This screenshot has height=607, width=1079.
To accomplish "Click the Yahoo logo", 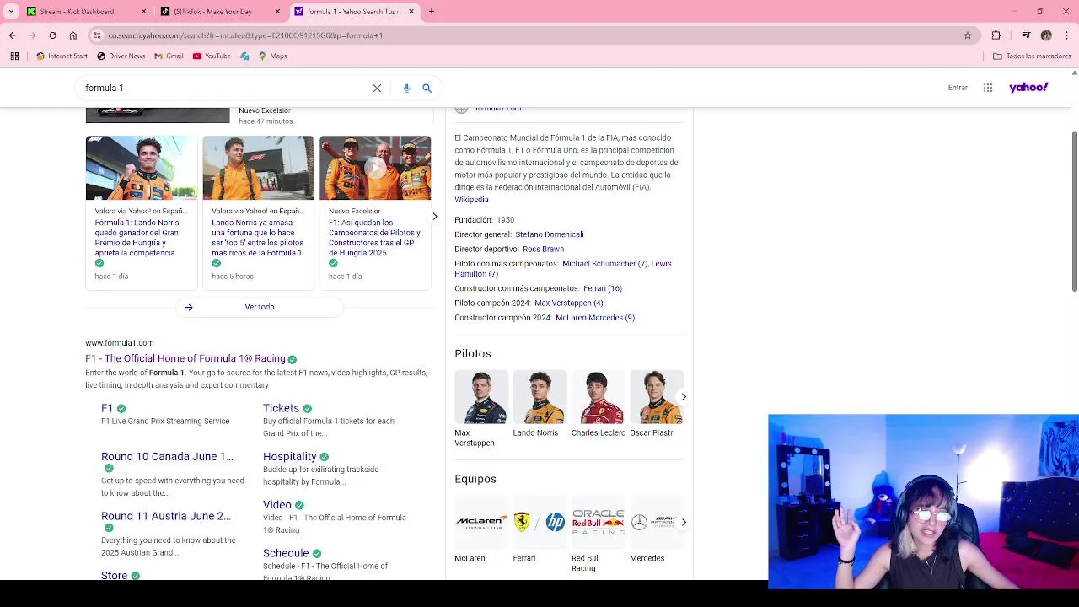I will (1028, 87).
